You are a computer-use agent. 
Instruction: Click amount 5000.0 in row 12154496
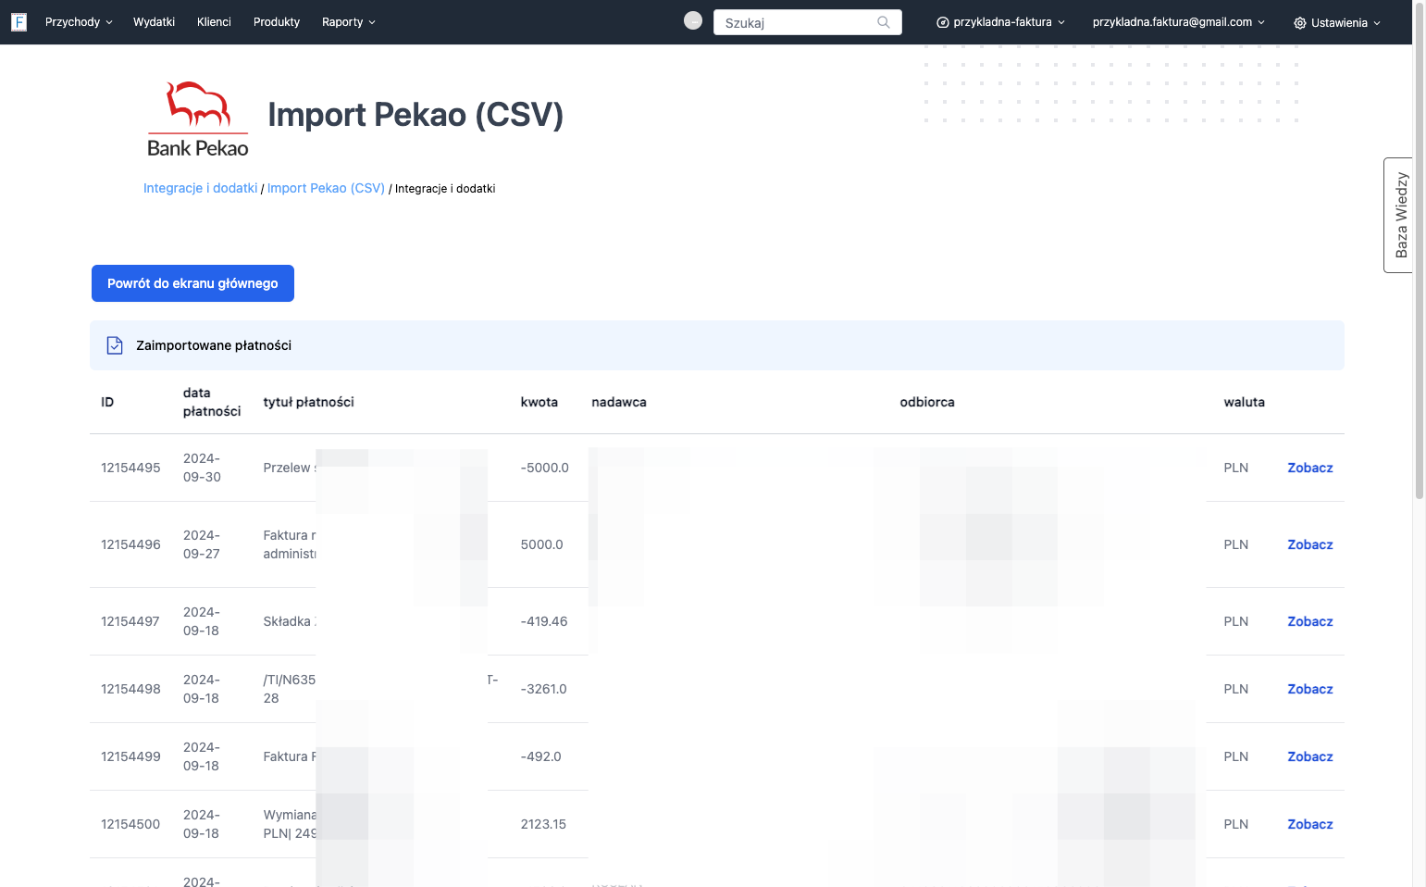click(x=542, y=544)
